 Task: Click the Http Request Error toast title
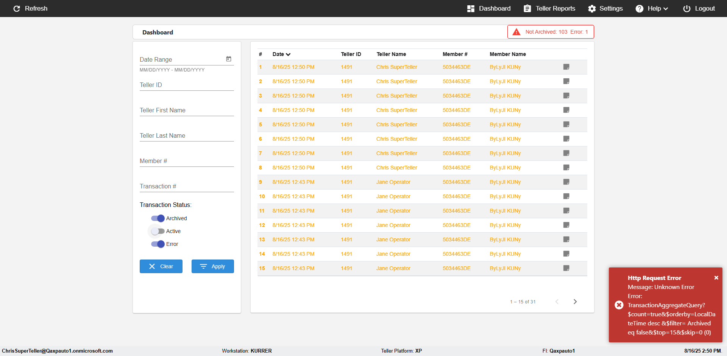[x=654, y=278]
